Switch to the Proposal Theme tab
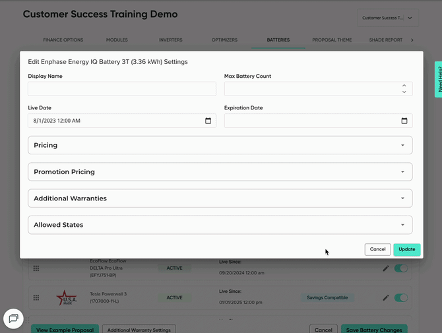Image resolution: width=442 pixels, height=333 pixels. point(332,40)
